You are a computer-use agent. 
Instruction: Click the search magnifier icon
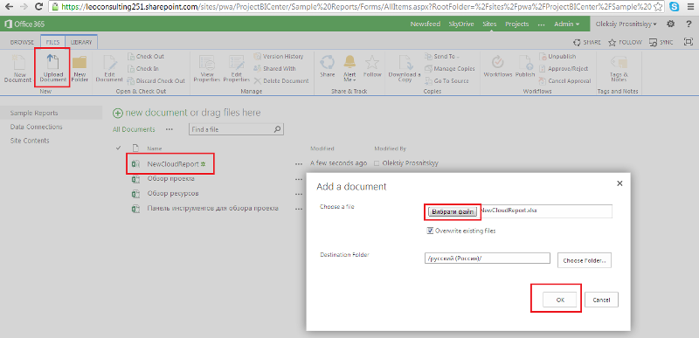coord(277,129)
